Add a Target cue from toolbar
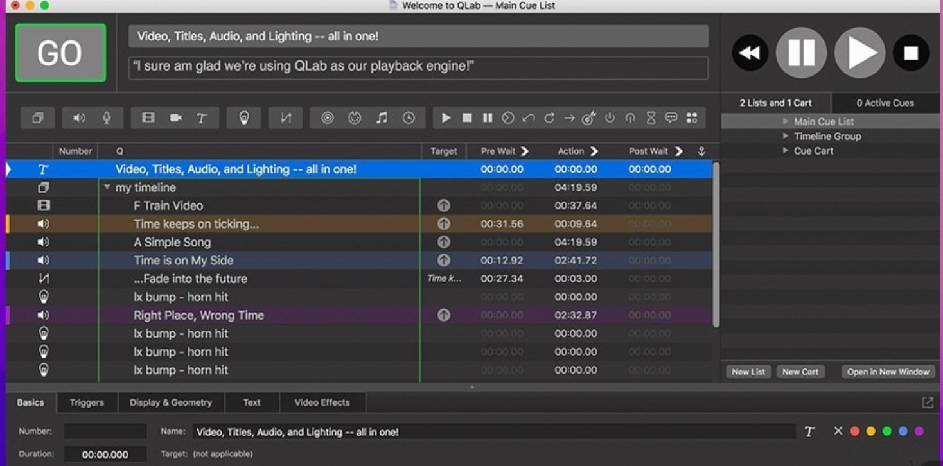 589,118
